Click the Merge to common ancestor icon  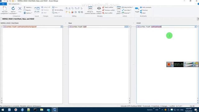click(x=90, y=8)
